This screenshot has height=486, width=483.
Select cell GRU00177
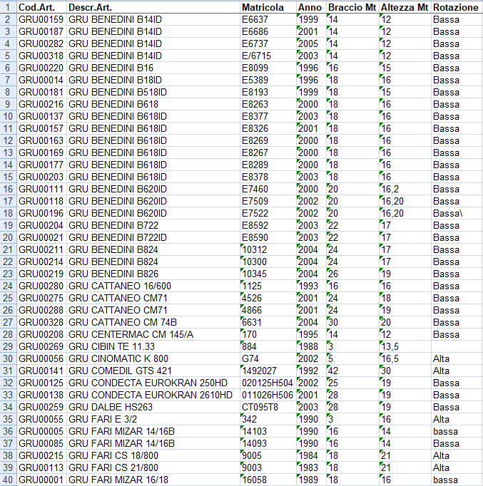coord(41,165)
